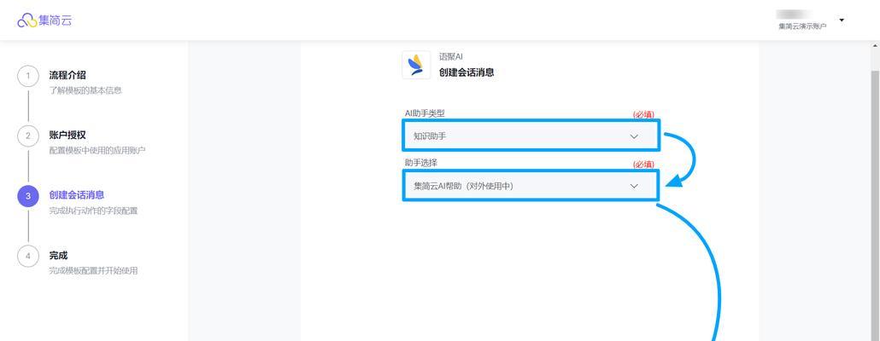
Task: Select step 4 circle 完成
Action: click(x=28, y=257)
